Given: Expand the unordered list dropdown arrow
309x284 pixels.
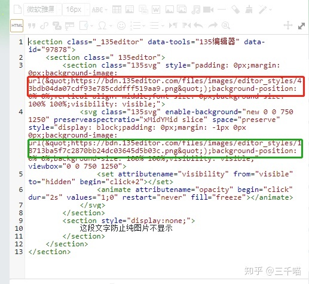Looking at the screenshot, I should [163, 26].
